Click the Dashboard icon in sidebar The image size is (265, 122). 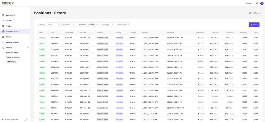(3, 15)
